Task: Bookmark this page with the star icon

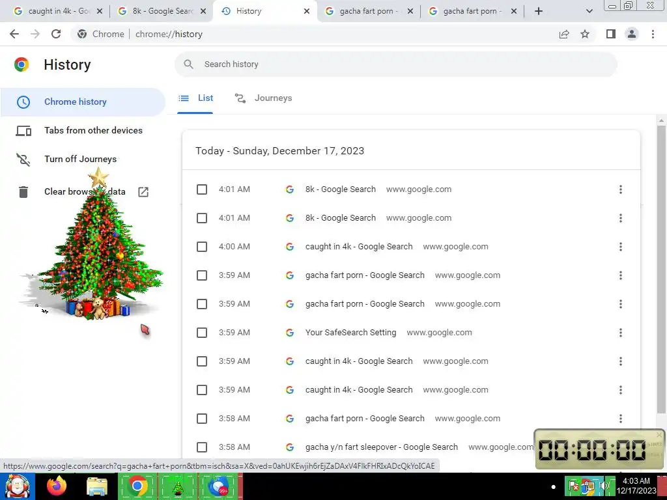Action: click(x=585, y=34)
